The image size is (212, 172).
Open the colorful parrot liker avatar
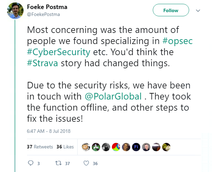[x=116, y=147]
